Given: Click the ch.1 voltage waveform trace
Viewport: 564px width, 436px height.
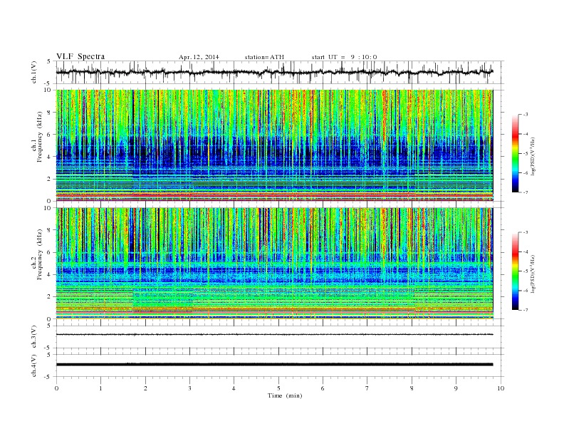Looking at the screenshot, I should click(274, 72).
